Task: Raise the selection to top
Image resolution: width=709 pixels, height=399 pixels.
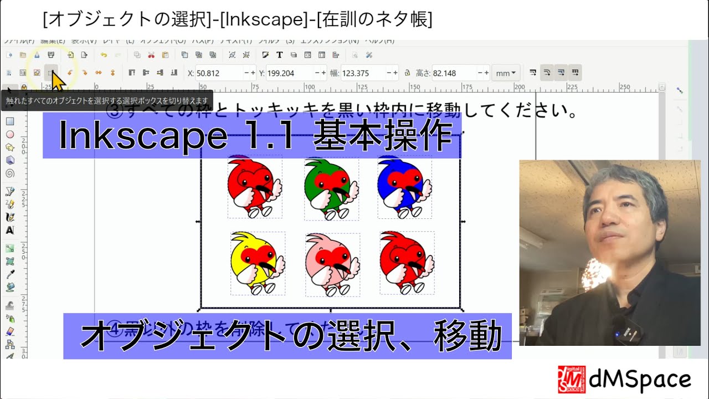Action: pos(132,73)
